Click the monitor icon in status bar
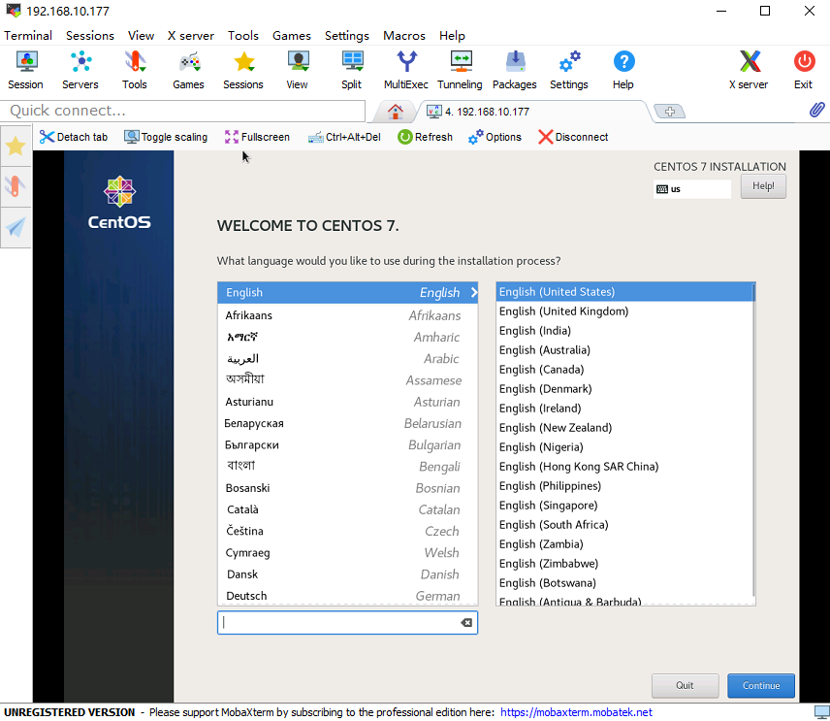 click(821, 712)
